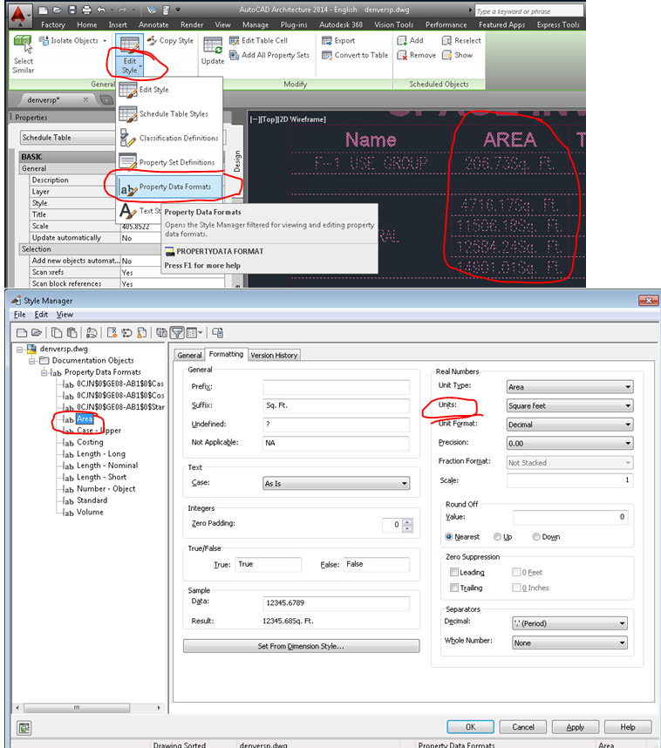Viewport: 661px width, 748px height.
Task: Open the Annotate ribbon tab
Action: tap(153, 24)
